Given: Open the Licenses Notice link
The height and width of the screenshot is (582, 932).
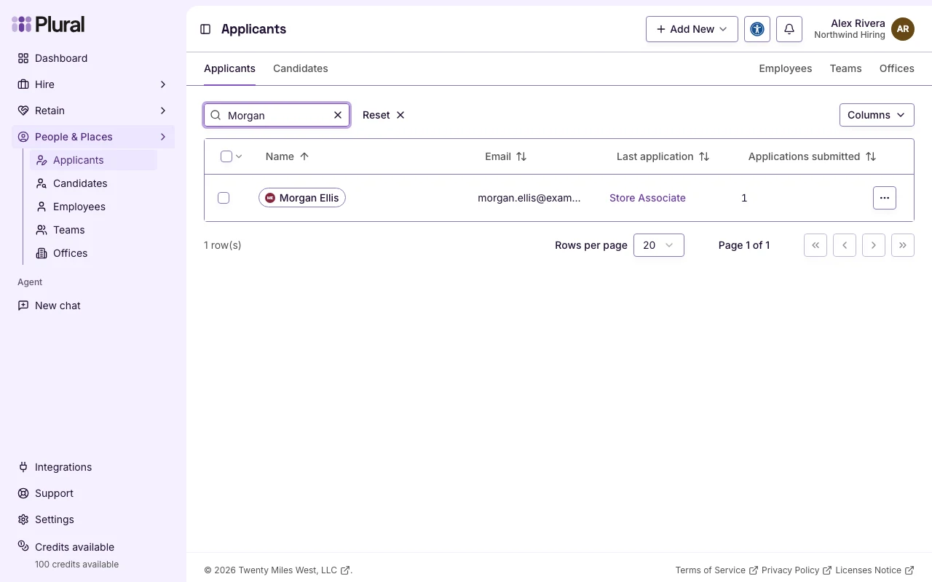Looking at the screenshot, I should point(874,570).
